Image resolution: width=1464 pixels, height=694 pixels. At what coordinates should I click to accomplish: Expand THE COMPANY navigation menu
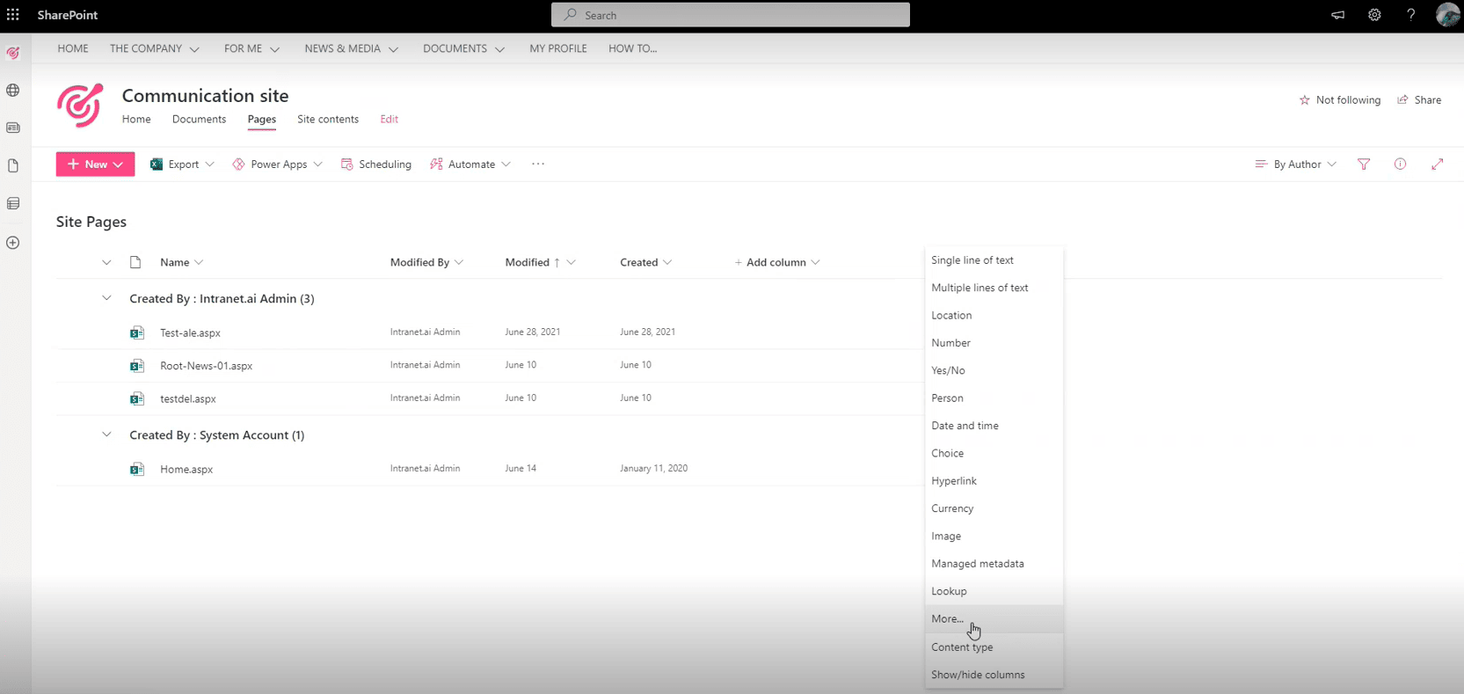point(154,48)
